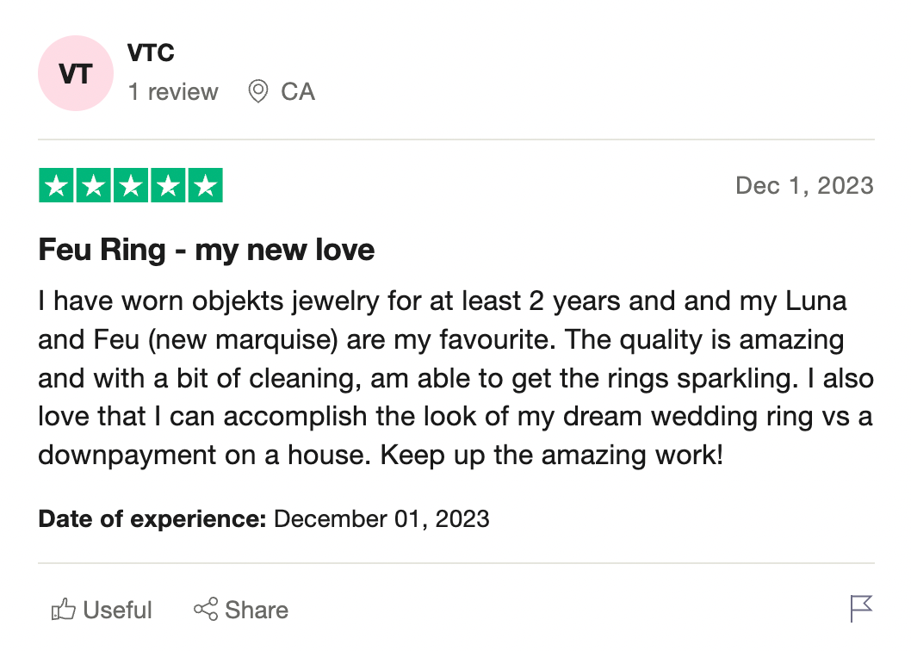Open the "Feu Ring - my new love" title
The image size is (911, 651).
tap(207, 251)
